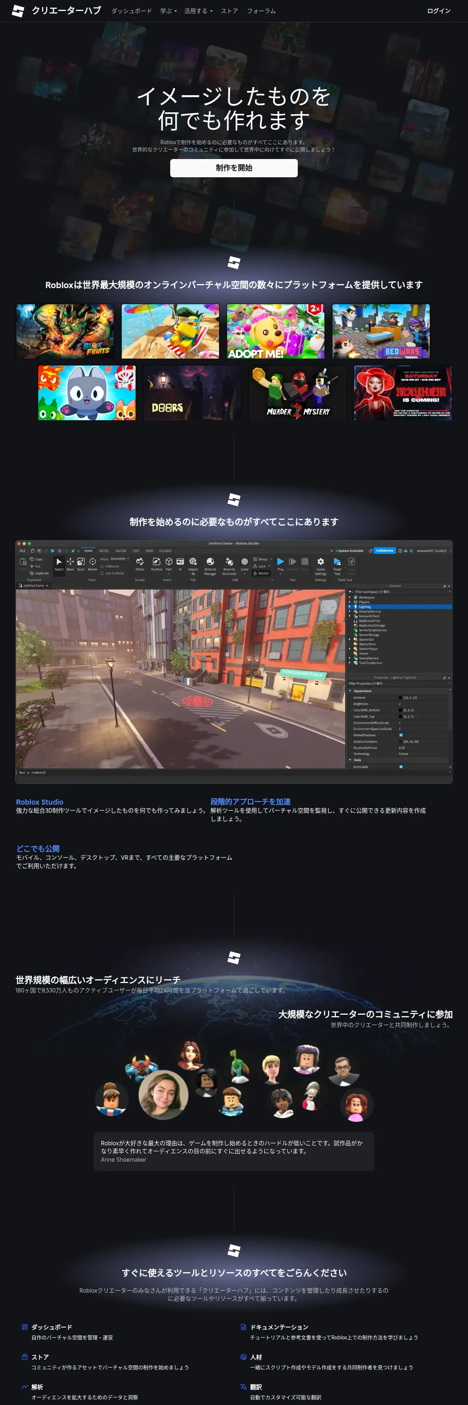This screenshot has width=468, height=1405.
Task: Open the 翻訳 resource link
Action: click(256, 1387)
